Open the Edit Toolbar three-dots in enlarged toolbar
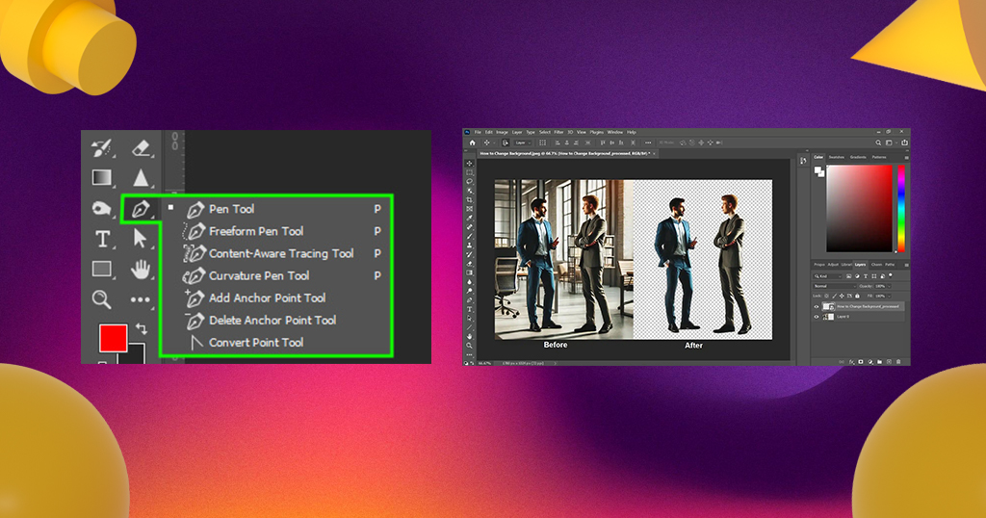The width and height of the screenshot is (986, 518). click(141, 299)
